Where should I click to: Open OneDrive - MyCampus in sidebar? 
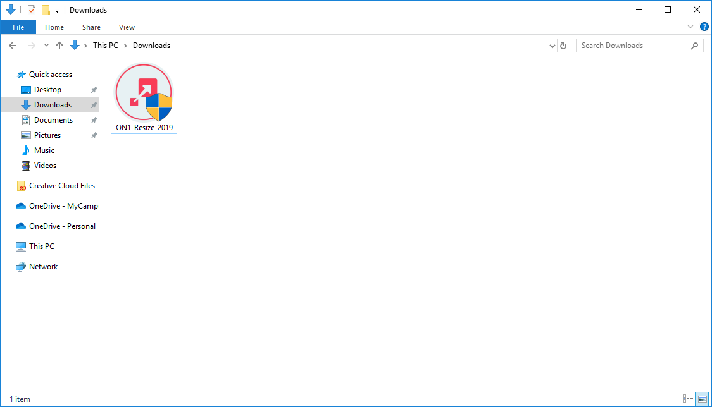point(64,206)
